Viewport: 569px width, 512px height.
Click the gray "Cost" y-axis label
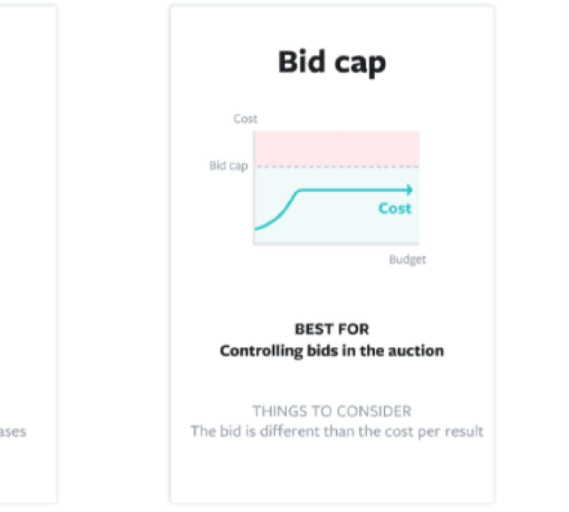pyautogui.click(x=245, y=119)
